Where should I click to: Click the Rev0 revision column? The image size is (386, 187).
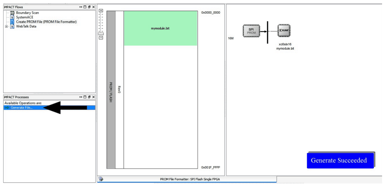pyautogui.click(x=119, y=90)
